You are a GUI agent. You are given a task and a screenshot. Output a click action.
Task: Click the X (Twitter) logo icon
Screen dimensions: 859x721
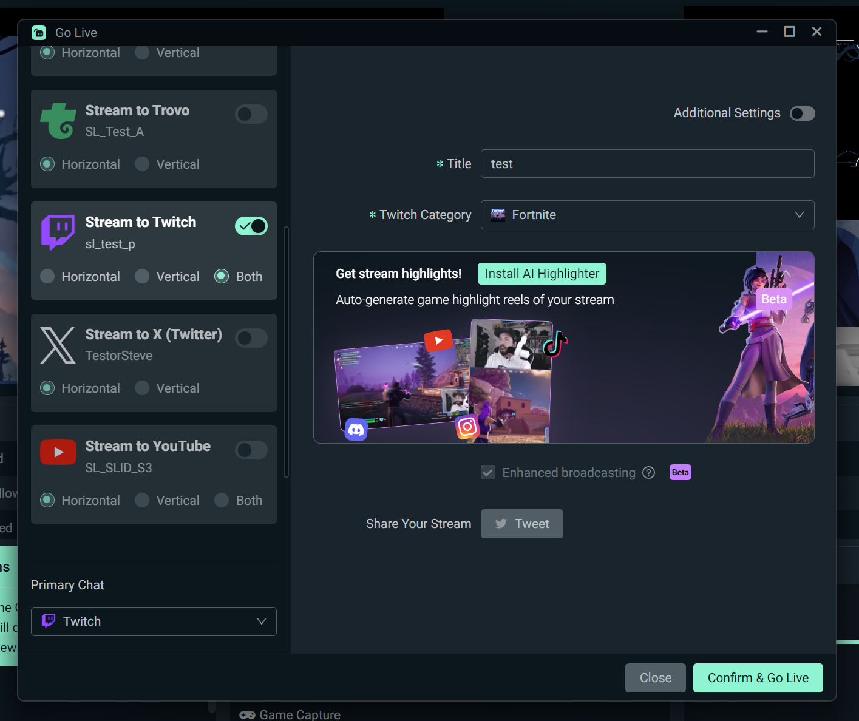(x=58, y=345)
